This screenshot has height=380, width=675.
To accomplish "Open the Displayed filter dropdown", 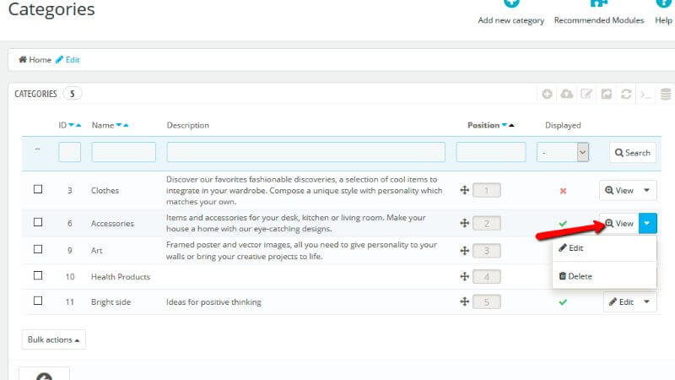I will [x=563, y=152].
